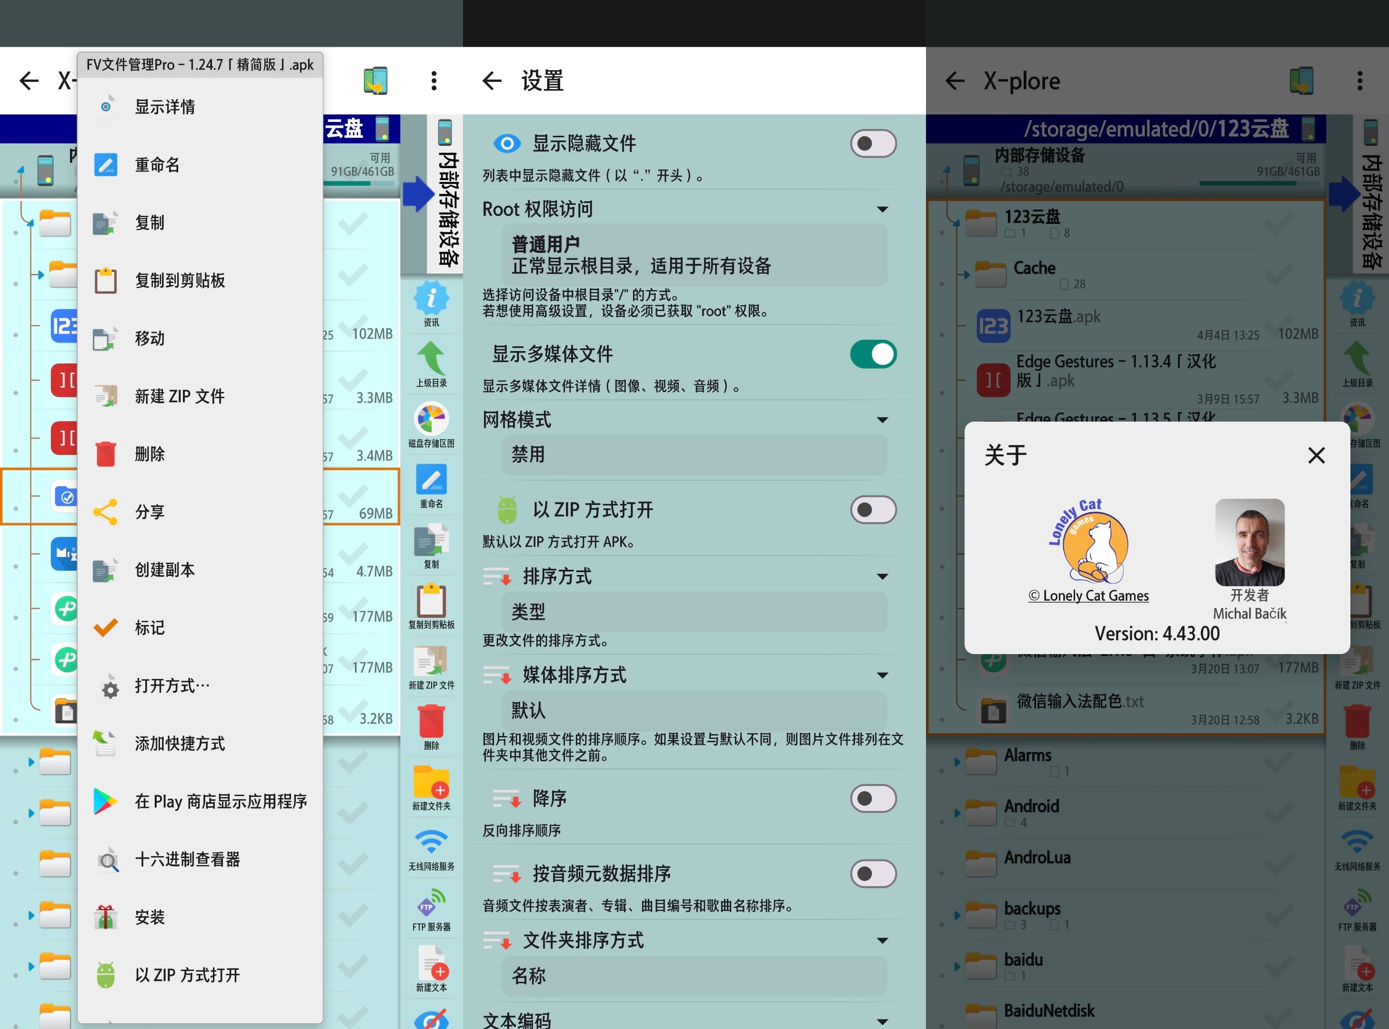Click the 名称 folder sort value
1389x1029 pixels.
694,976
